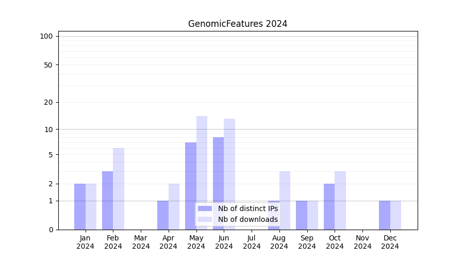Click the "Jul 2024" x-axis label
Viewport: 464px width, 258px height.
pos(252,242)
